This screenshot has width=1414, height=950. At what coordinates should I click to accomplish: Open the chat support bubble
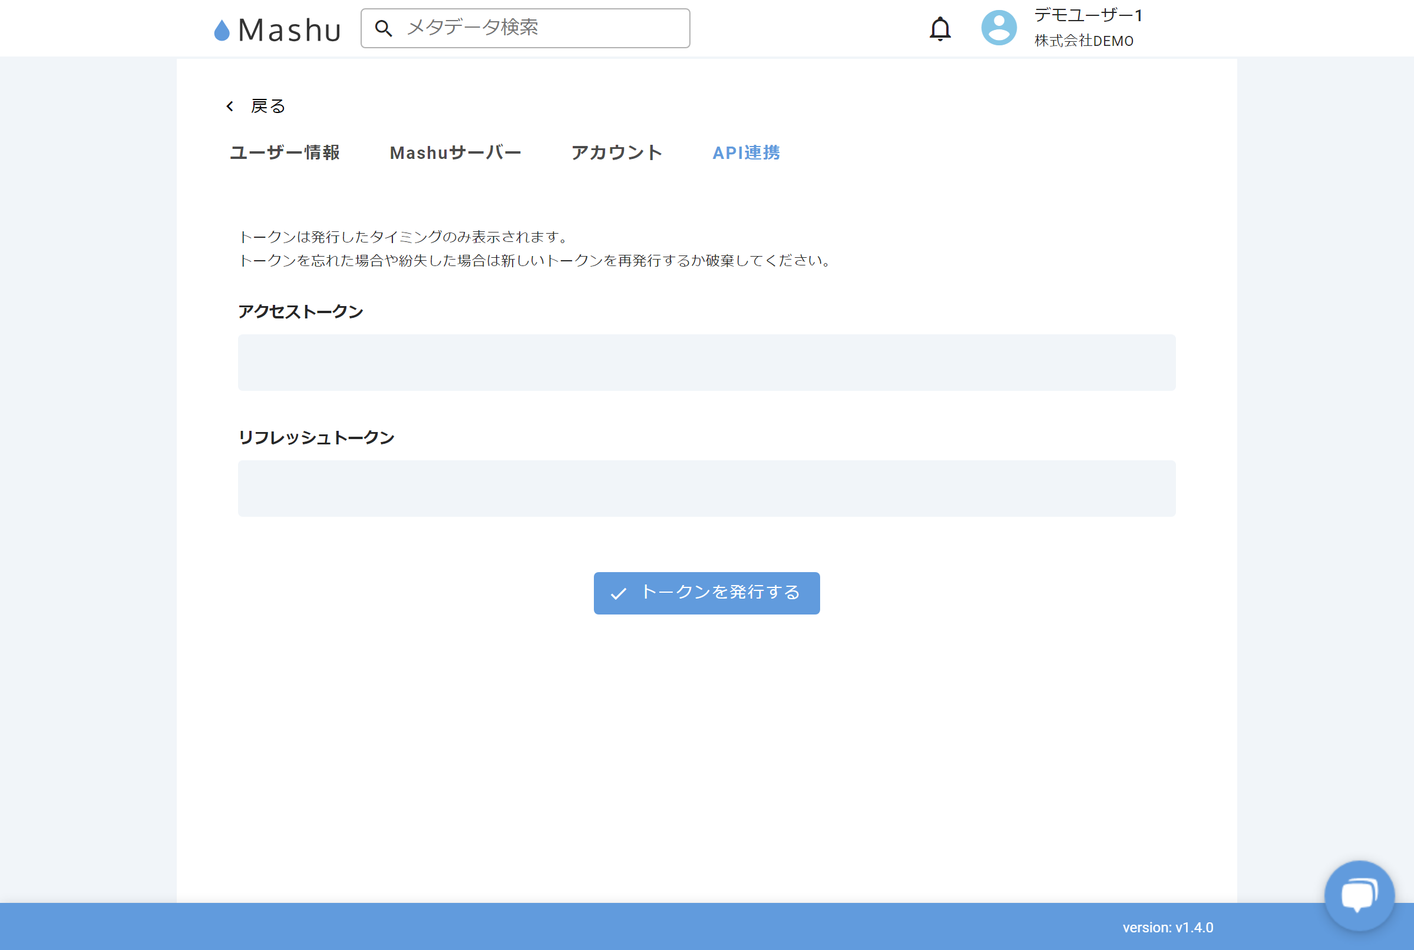1359,895
